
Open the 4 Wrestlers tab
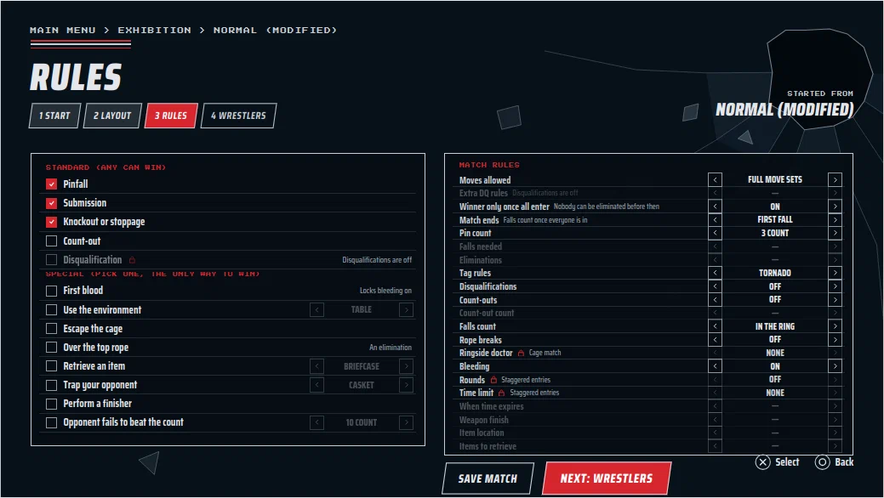pyautogui.click(x=238, y=116)
